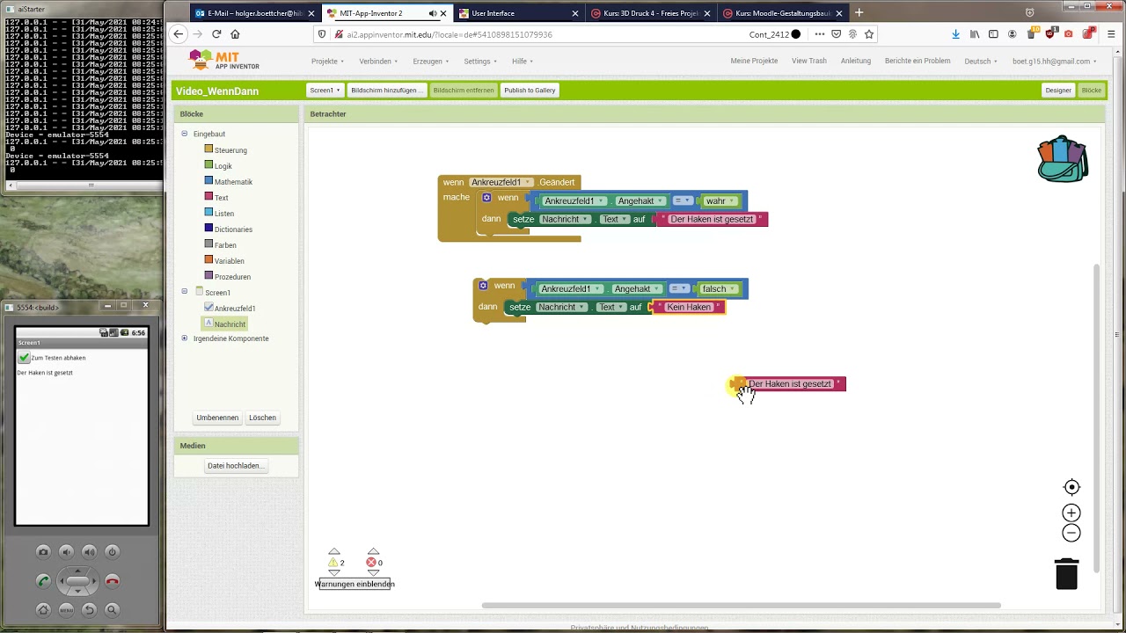1126x633 pixels.
Task: Click the MIT App Inventor logo
Action: (x=225, y=61)
